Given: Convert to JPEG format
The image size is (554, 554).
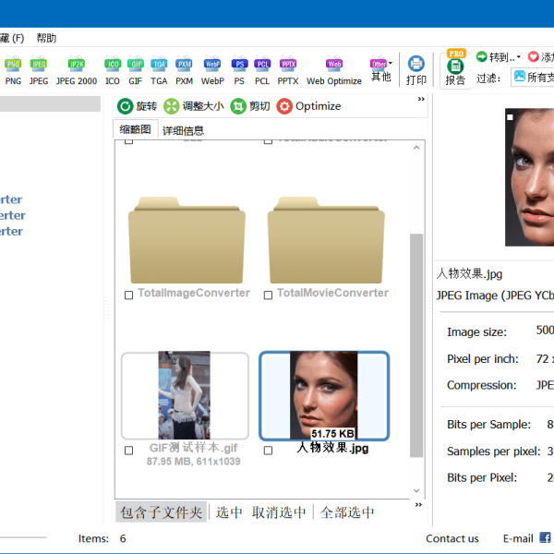Looking at the screenshot, I should [x=39, y=70].
